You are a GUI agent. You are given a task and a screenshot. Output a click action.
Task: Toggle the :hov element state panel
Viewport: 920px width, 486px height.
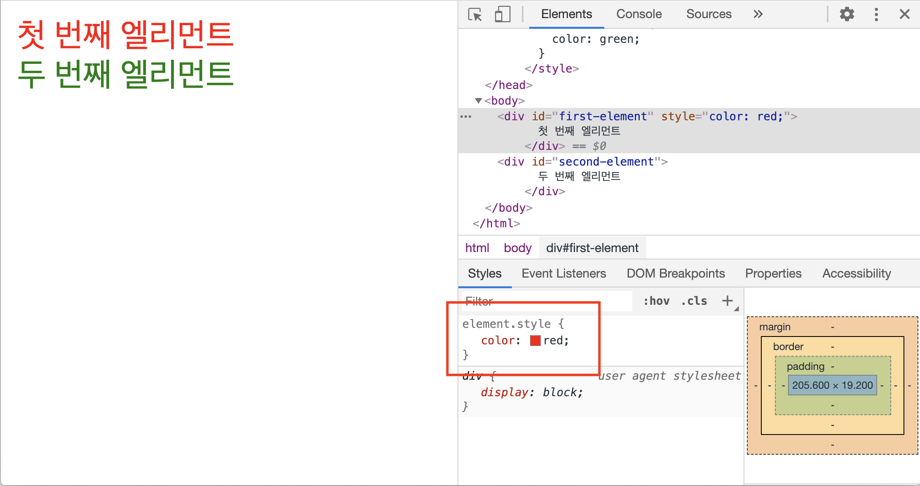(x=656, y=301)
